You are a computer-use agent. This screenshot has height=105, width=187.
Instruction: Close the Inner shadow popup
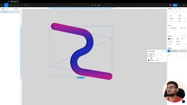[165, 51]
